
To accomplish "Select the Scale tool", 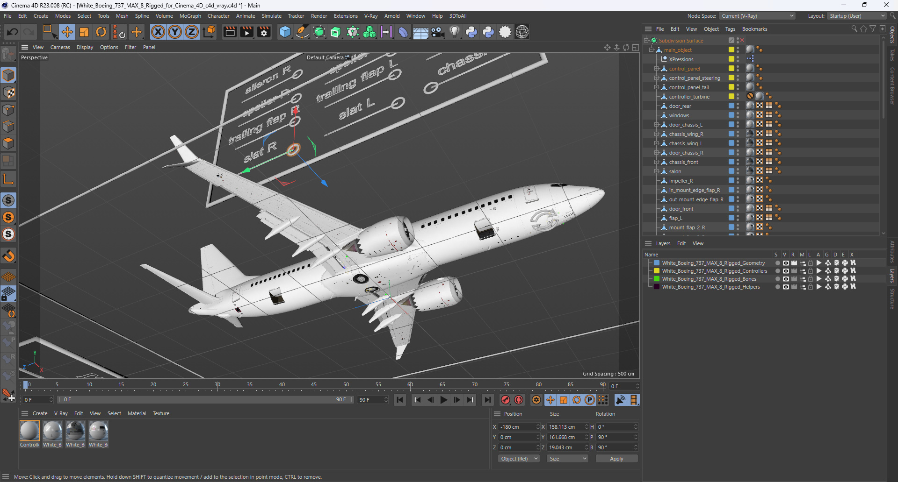I will point(84,32).
